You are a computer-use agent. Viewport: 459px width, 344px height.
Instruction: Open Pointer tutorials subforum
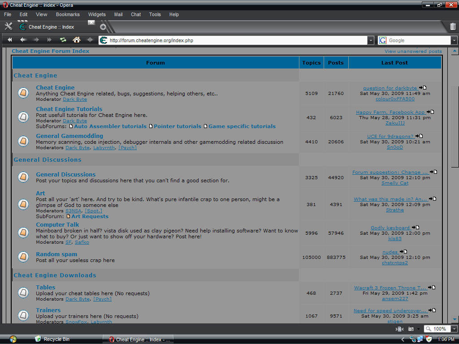(178, 126)
